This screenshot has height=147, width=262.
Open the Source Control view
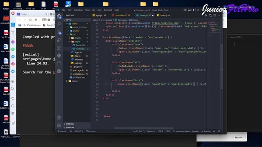point(59,32)
